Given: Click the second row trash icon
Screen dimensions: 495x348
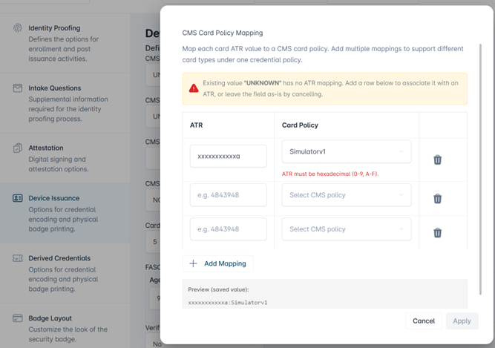Looking at the screenshot, I should 437,198.
